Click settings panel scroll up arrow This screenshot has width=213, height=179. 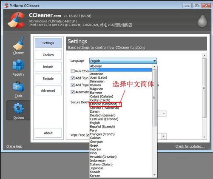[x=204, y=56]
